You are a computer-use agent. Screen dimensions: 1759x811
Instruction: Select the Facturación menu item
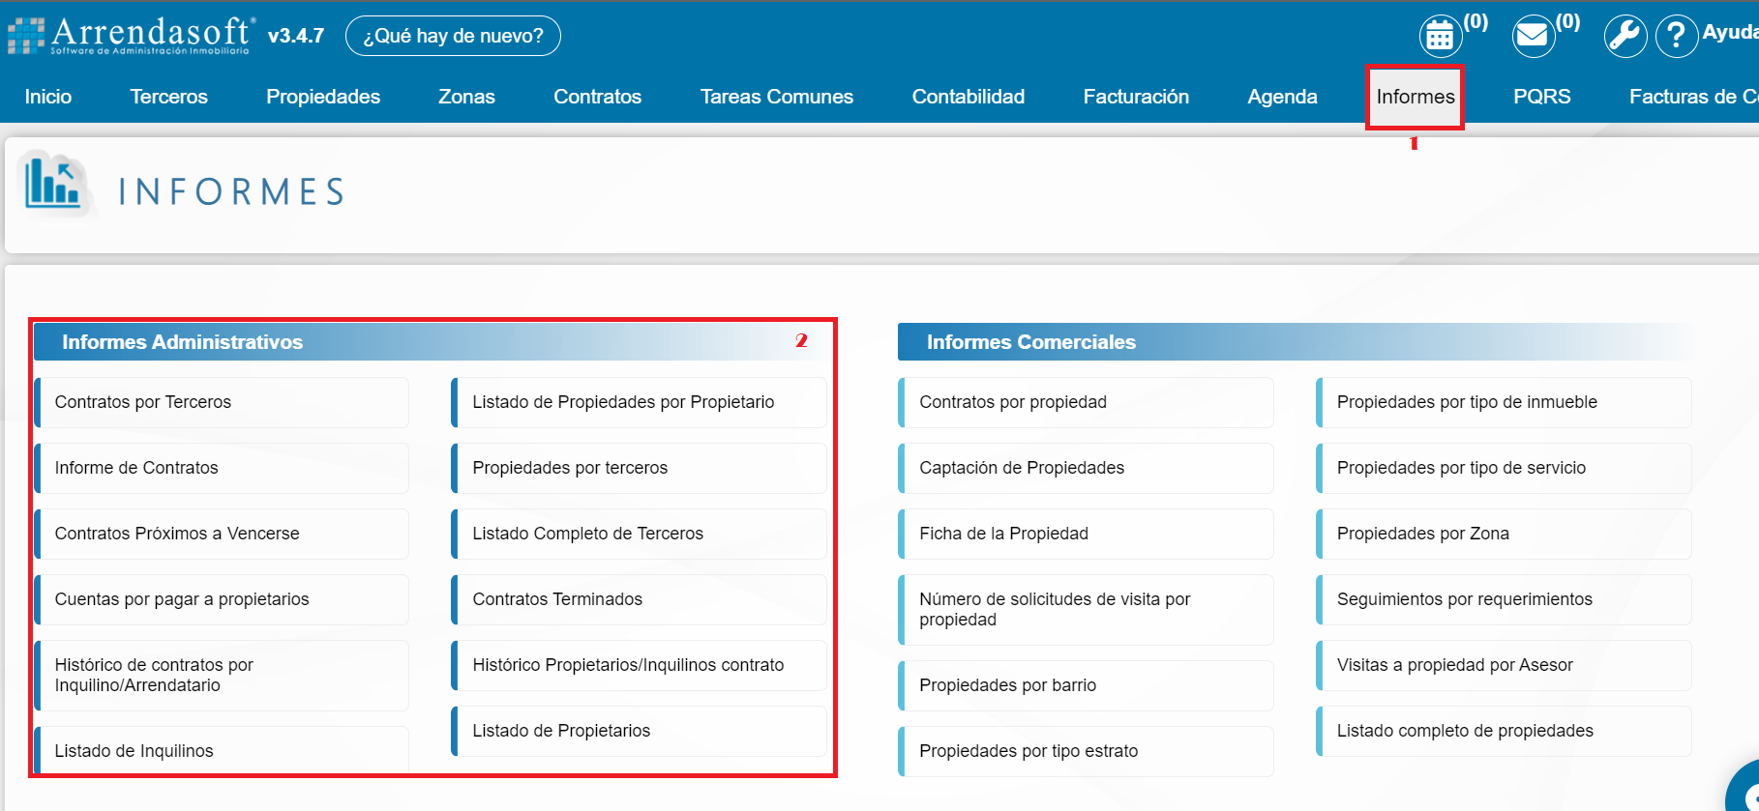(x=1136, y=97)
